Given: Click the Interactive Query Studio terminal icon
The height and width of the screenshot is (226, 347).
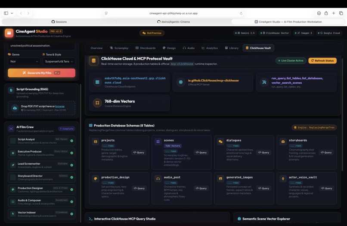Looking at the screenshot, I should click(90, 219).
